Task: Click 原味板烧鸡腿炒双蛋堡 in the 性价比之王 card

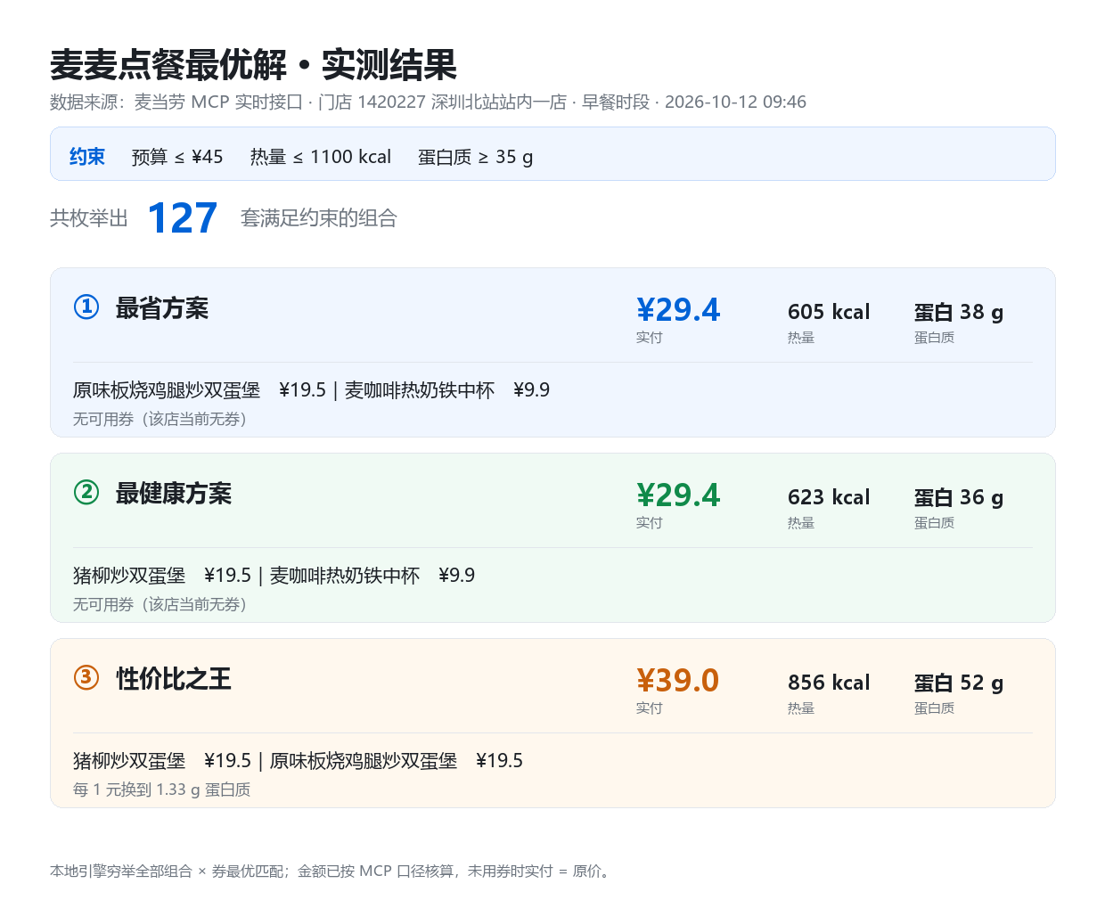Action: (x=364, y=761)
